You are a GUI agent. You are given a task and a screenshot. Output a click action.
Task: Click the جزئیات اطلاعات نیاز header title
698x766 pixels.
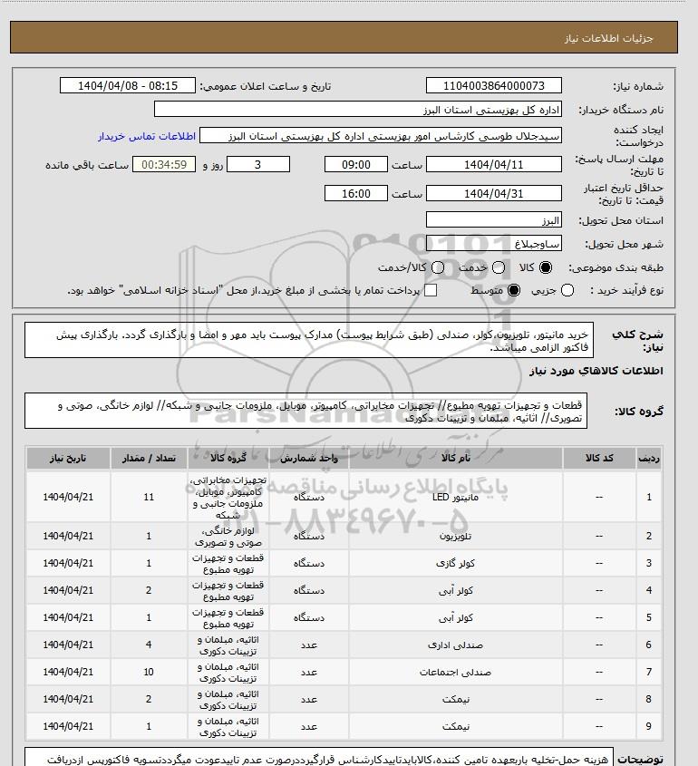608,39
